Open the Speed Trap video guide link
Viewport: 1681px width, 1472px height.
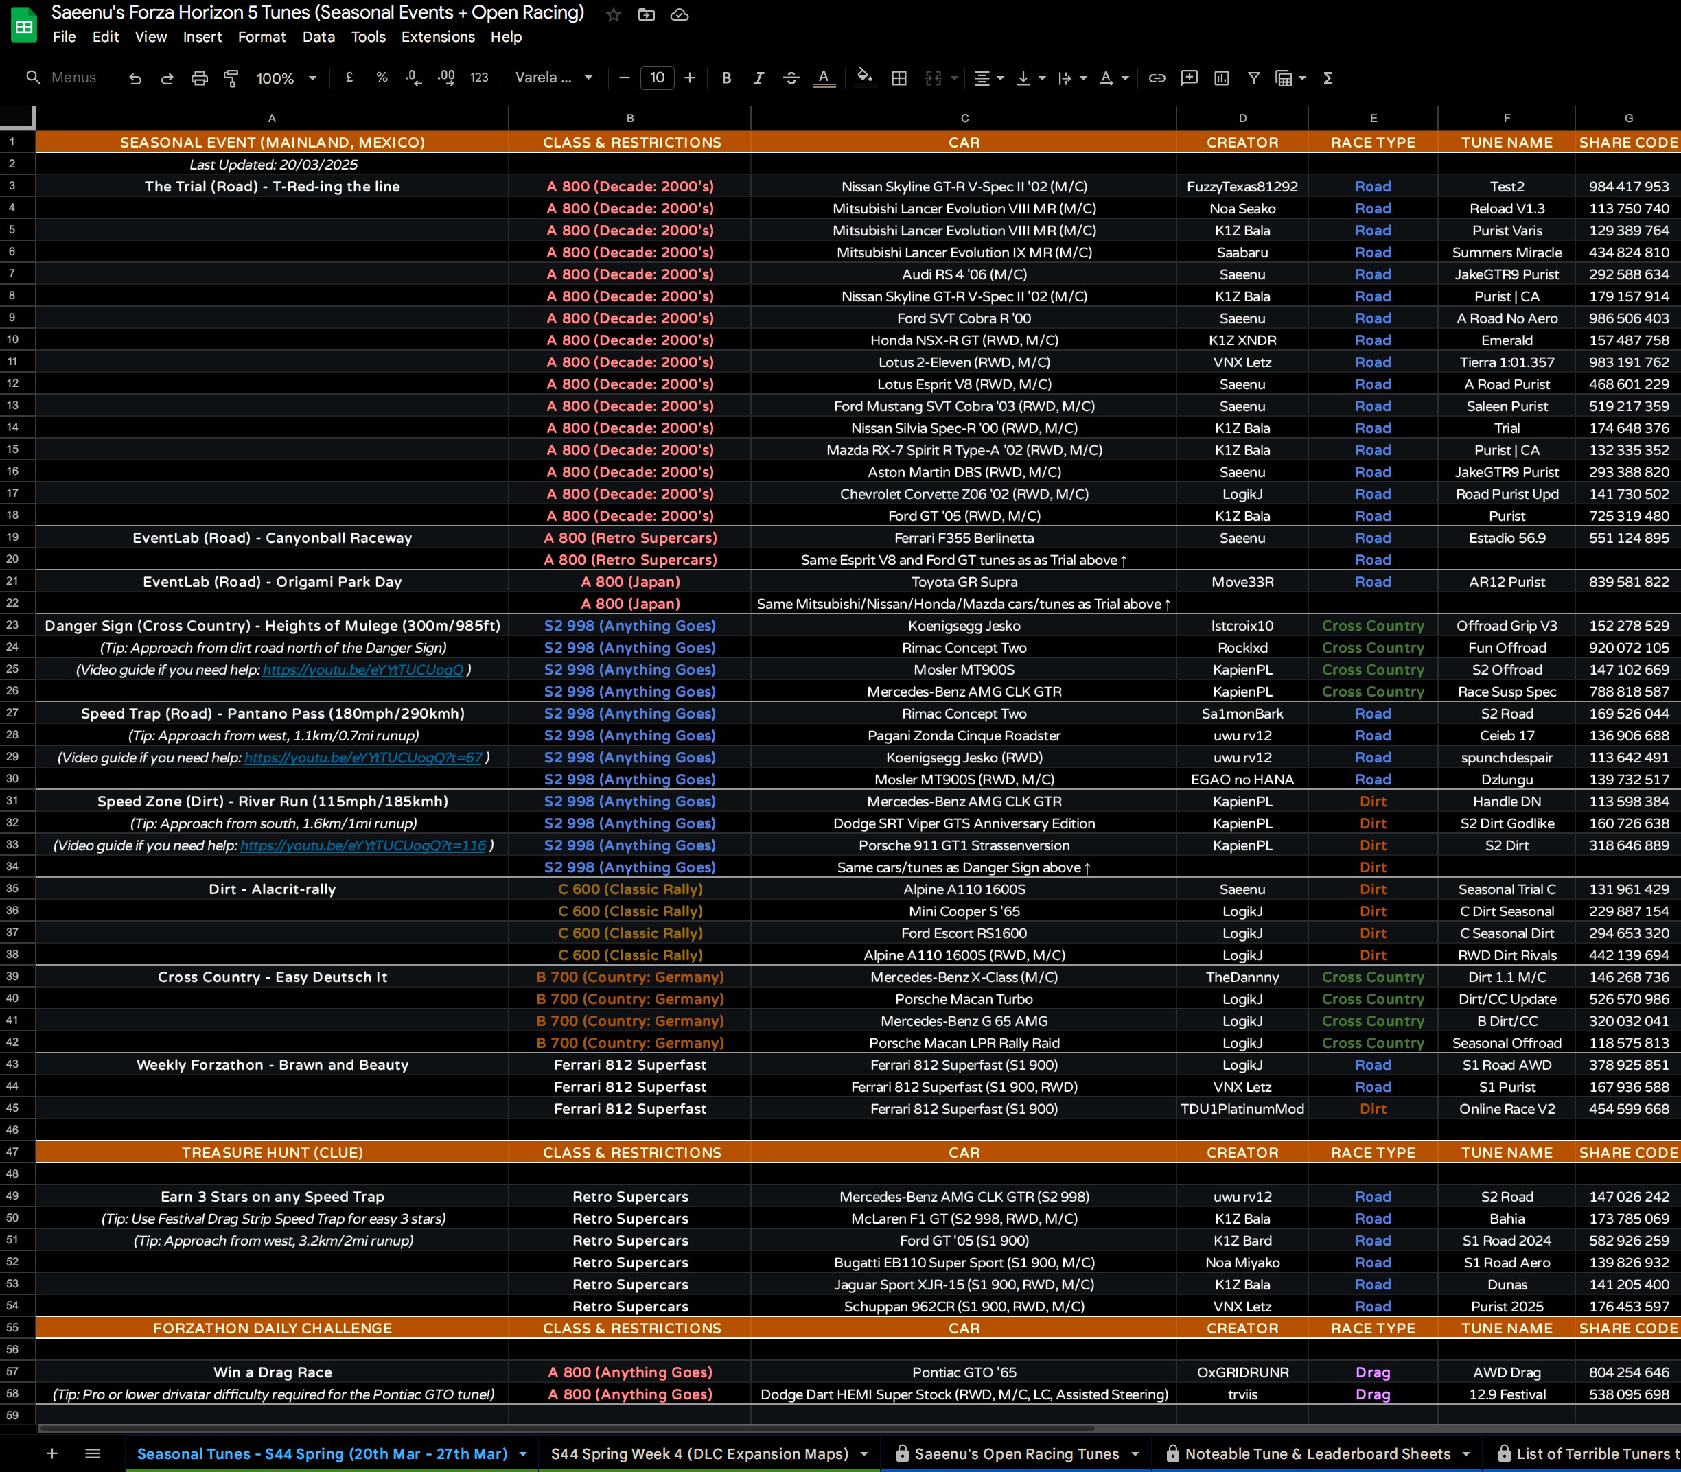coord(363,758)
